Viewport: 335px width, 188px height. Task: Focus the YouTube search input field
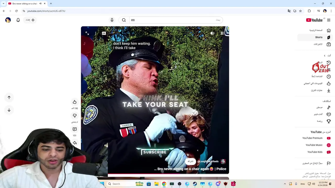[x=176, y=20]
